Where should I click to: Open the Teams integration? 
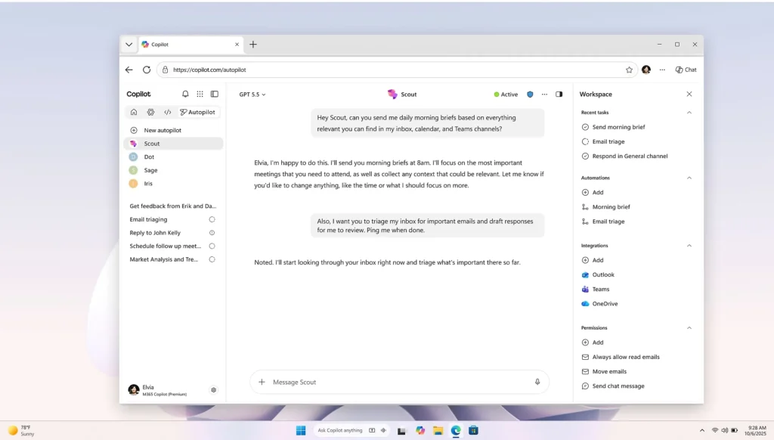pos(596,290)
